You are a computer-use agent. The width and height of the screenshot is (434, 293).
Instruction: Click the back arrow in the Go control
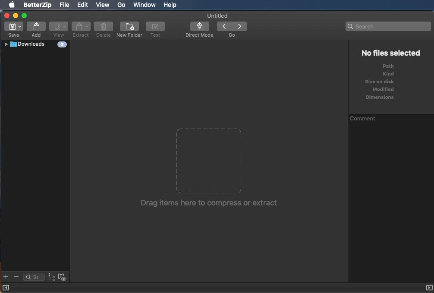tap(224, 26)
